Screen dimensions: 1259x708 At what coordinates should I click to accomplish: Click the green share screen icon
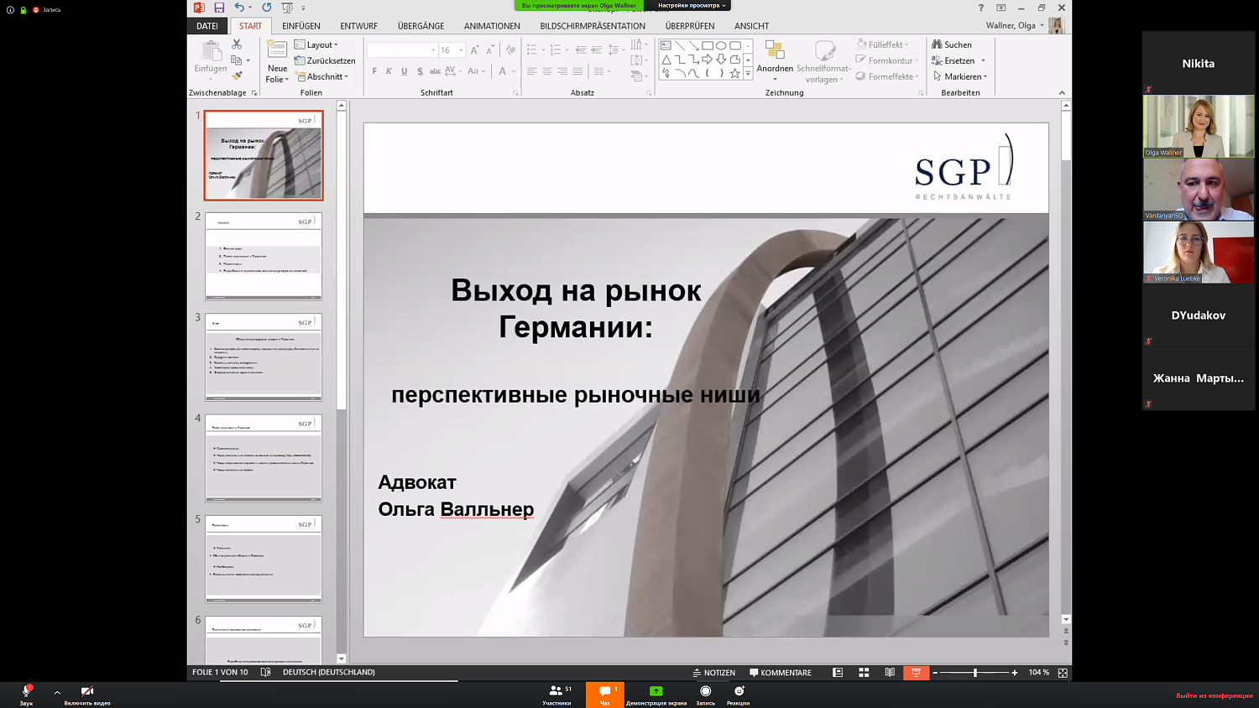(656, 691)
